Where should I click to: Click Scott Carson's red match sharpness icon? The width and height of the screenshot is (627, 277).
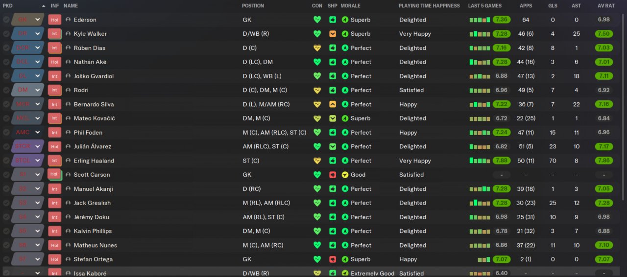coord(333,175)
